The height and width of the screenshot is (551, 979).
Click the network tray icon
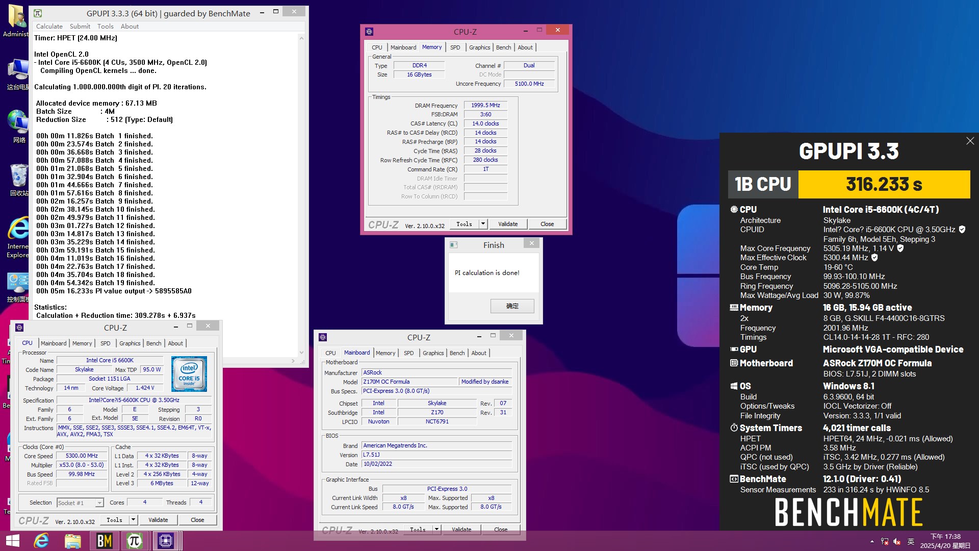click(x=884, y=541)
